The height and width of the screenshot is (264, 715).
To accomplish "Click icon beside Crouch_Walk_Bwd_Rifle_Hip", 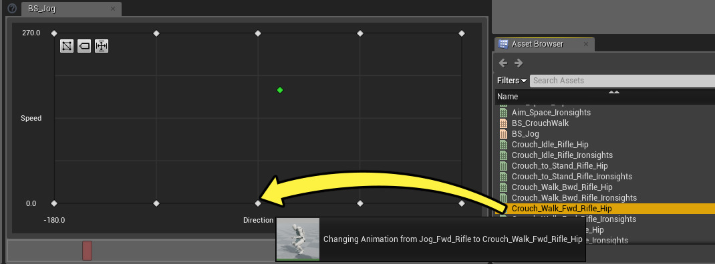I will pos(503,187).
